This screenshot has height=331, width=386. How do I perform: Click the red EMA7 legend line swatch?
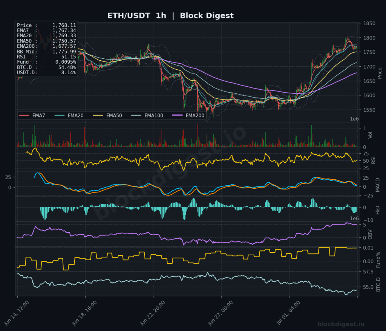point(24,115)
